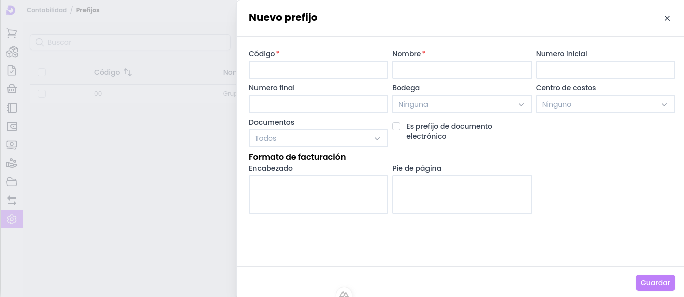The image size is (684, 297).
Task: Click the Encabezado text area
Action: [318, 194]
